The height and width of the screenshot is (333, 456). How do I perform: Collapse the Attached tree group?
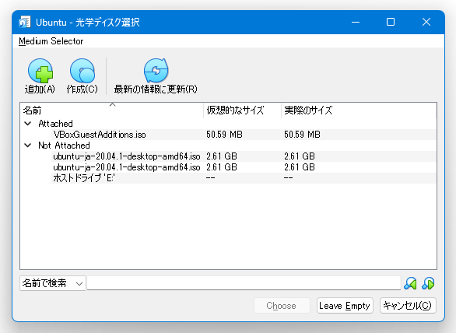(28, 123)
